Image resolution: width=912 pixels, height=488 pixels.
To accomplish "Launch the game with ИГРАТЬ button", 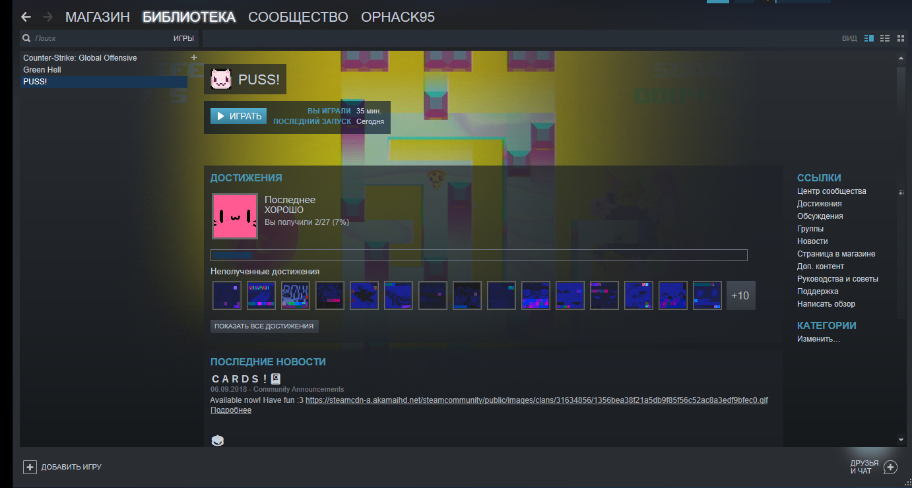I will [x=239, y=116].
